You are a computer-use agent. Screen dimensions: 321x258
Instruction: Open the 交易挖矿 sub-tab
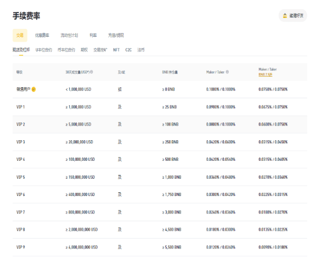tap(101, 50)
